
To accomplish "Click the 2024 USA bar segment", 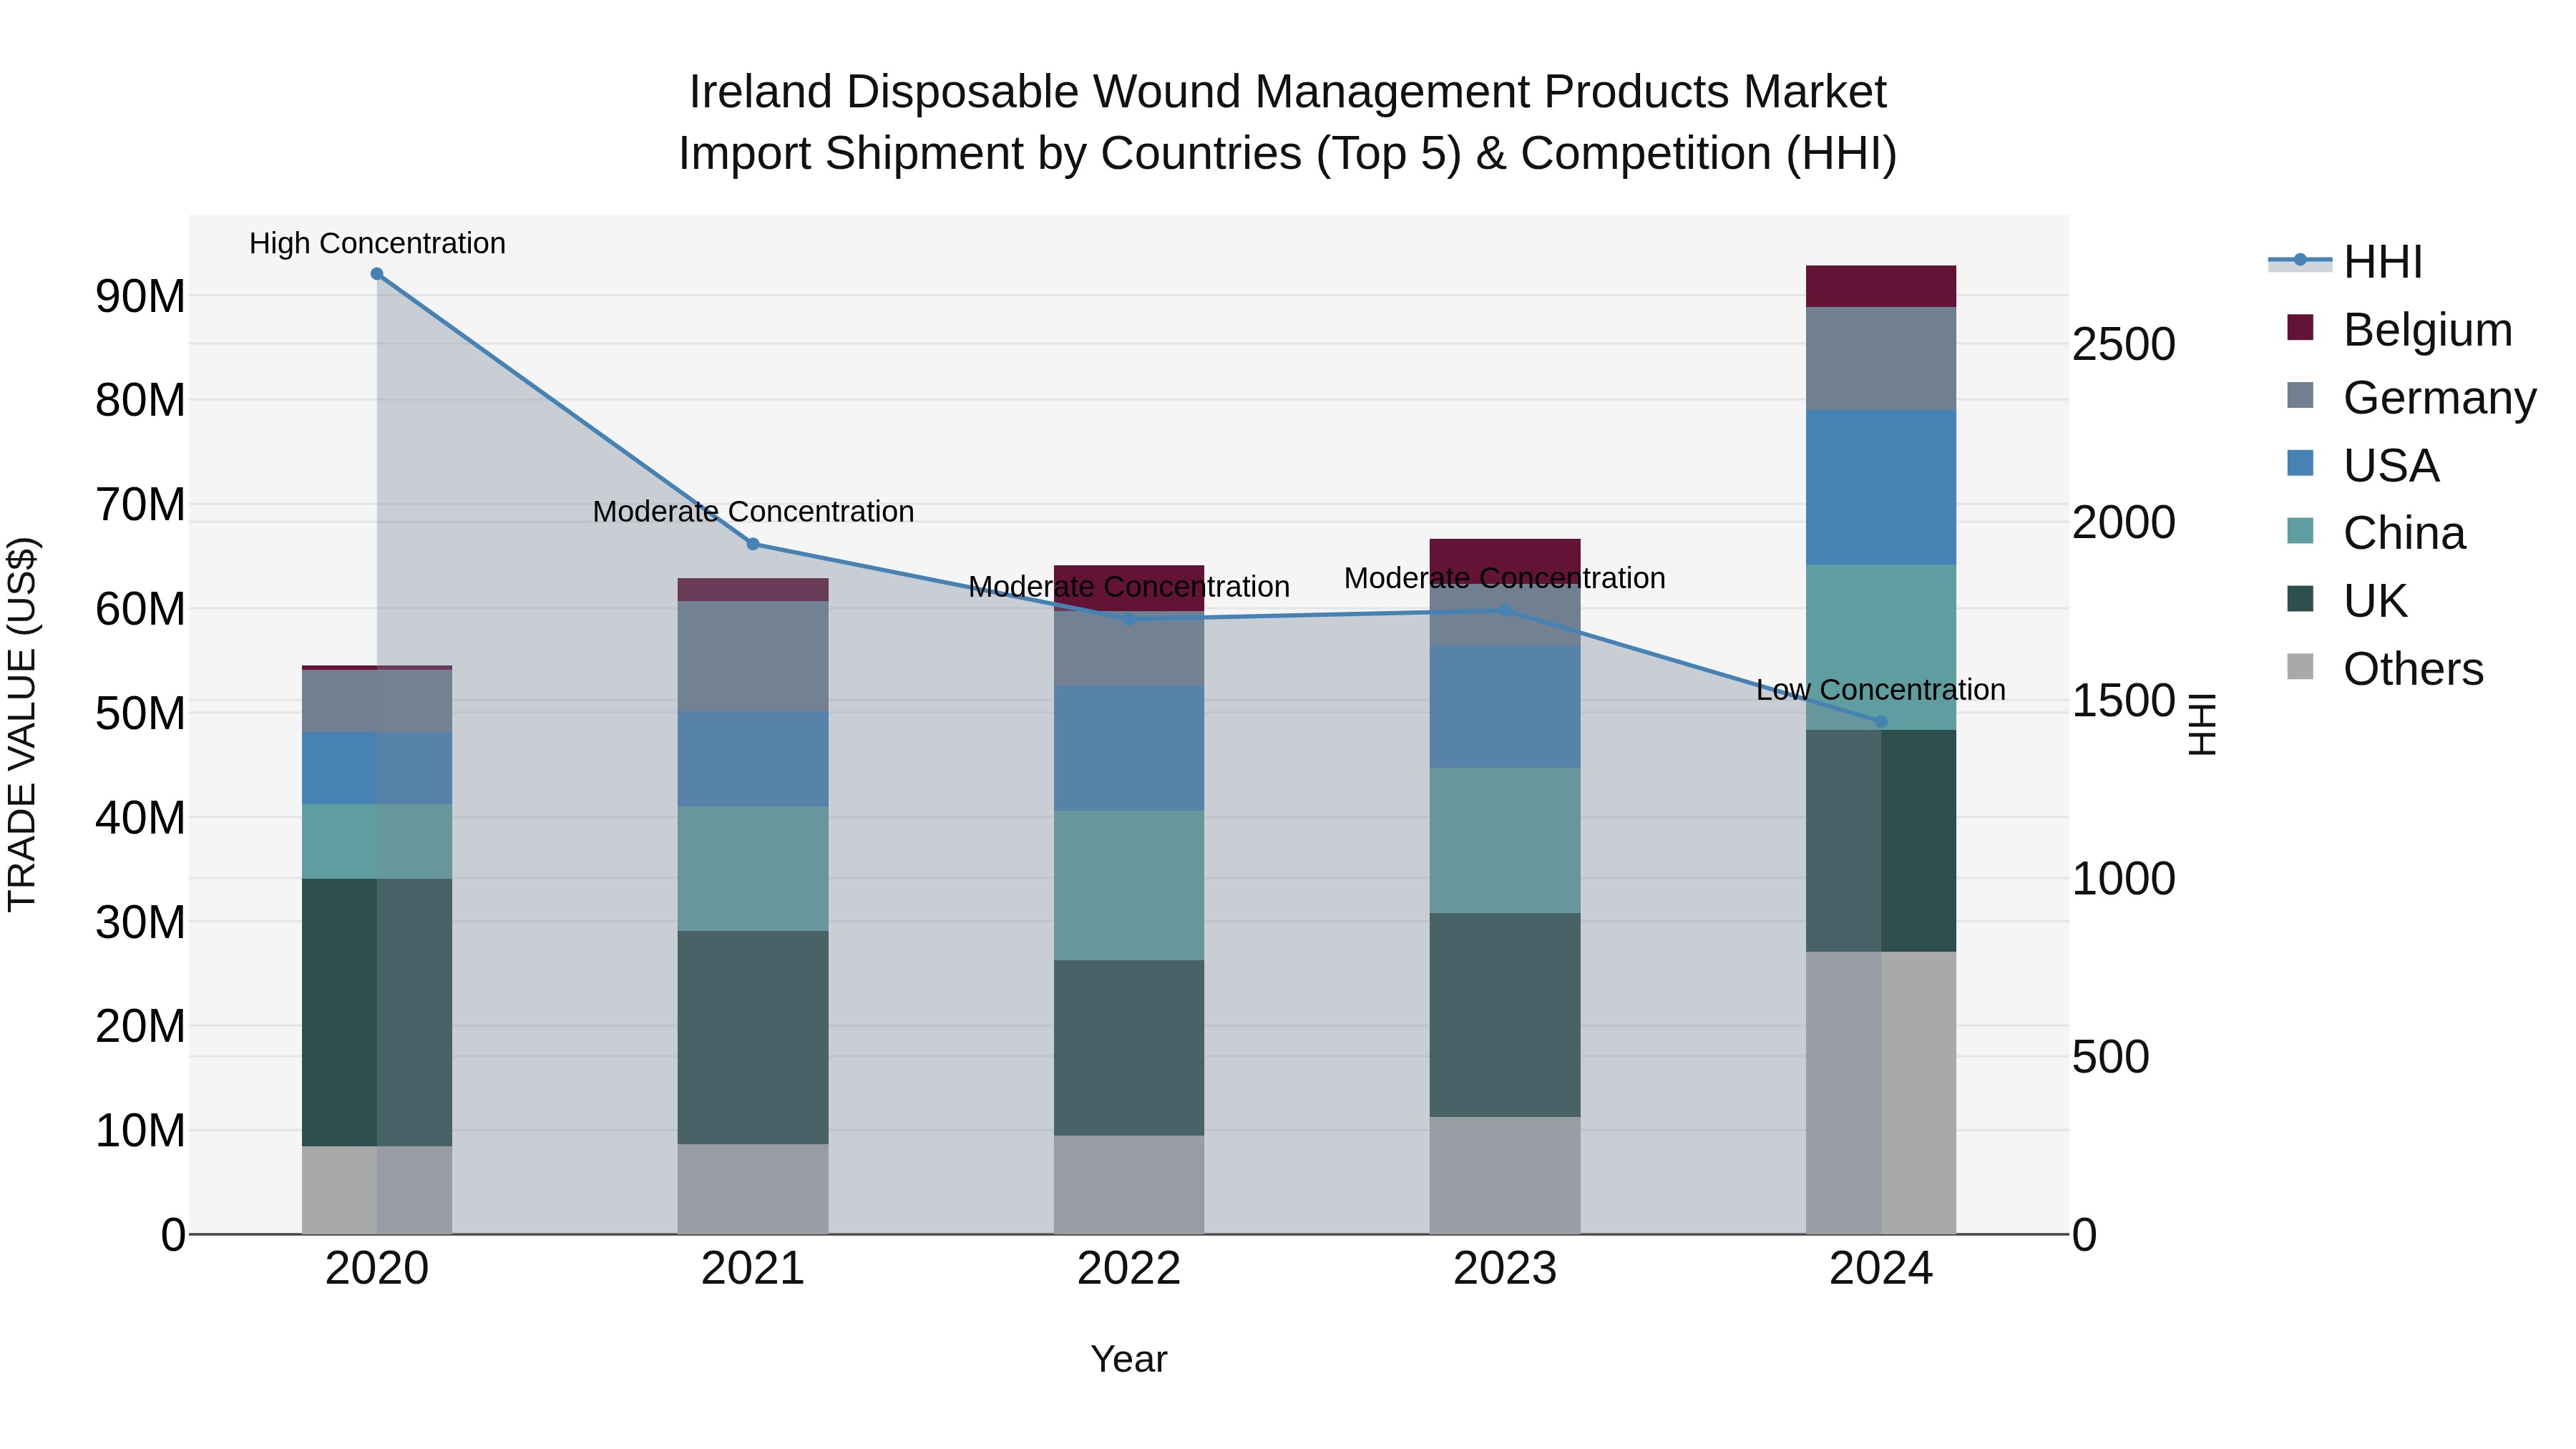I will (1881, 487).
